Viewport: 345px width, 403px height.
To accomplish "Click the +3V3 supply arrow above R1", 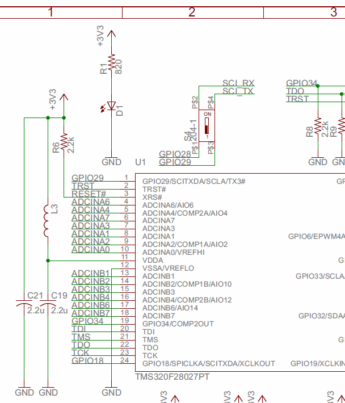I will (x=111, y=33).
